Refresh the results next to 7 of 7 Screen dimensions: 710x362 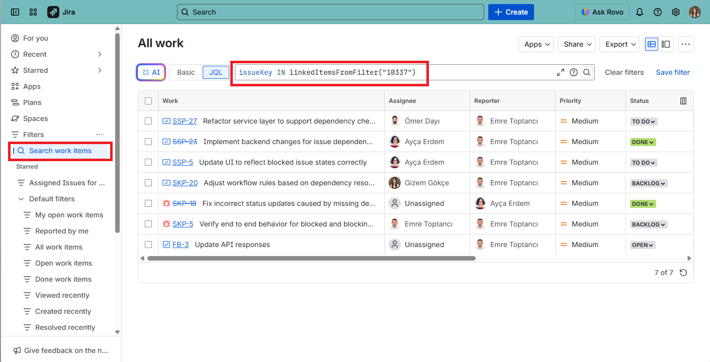[683, 273]
